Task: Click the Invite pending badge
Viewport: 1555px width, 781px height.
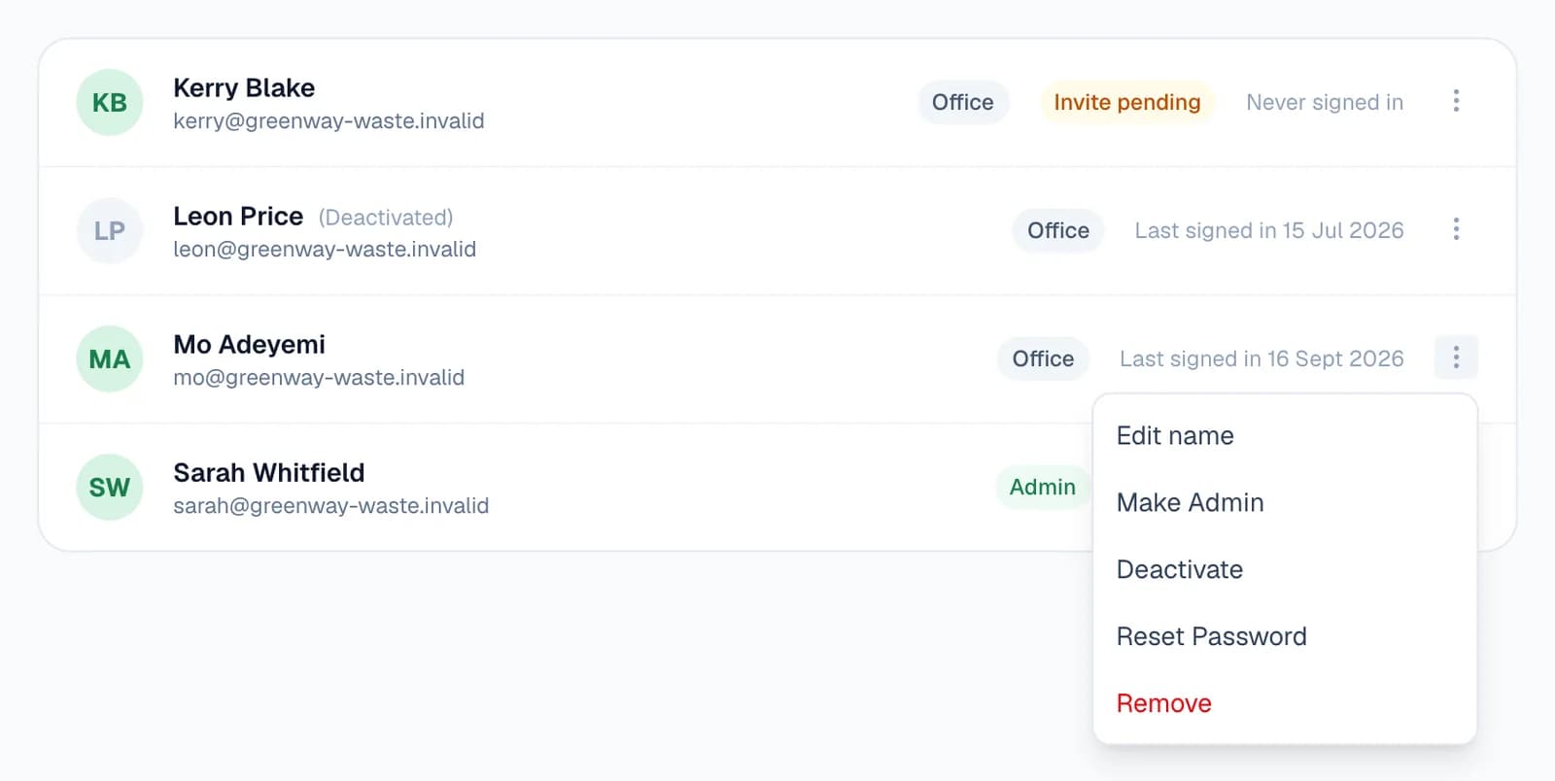Action: tap(1127, 102)
